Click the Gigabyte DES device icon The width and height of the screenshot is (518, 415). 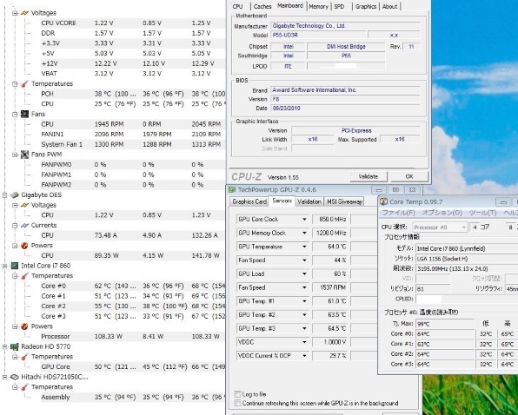coord(15,195)
